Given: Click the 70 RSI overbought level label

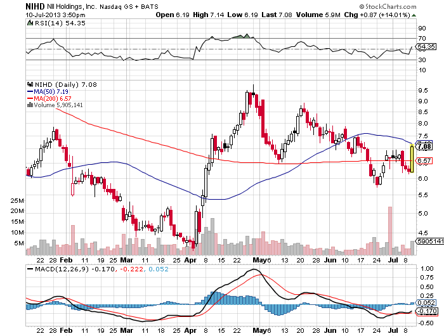Looking at the screenshot, I should pos(422,38).
